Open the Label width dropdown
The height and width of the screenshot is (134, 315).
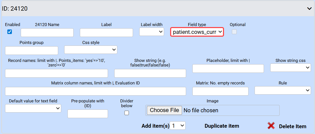[x=152, y=32]
